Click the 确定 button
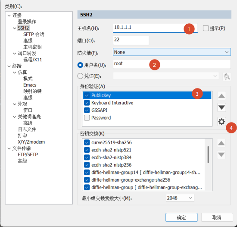 (x=181, y=218)
